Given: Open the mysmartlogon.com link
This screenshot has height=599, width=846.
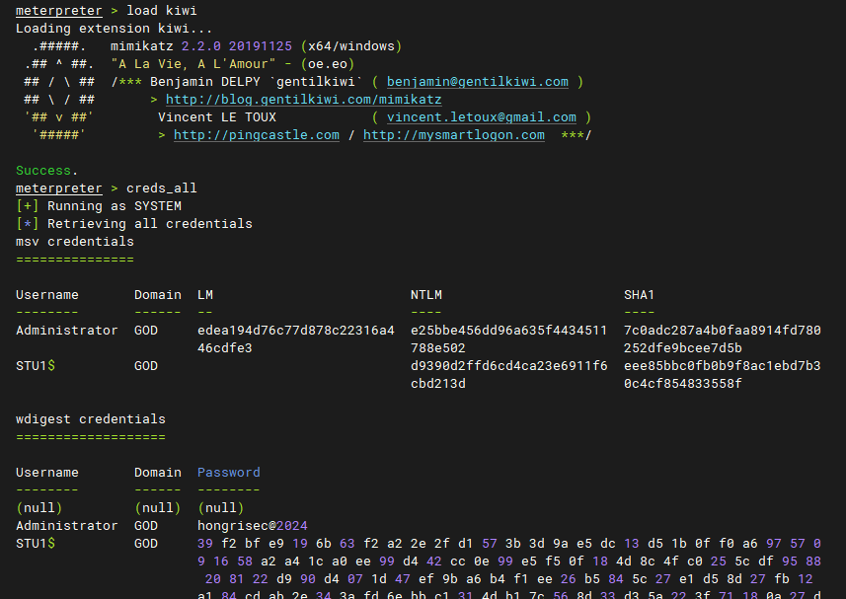Looking at the screenshot, I should click(x=454, y=135).
